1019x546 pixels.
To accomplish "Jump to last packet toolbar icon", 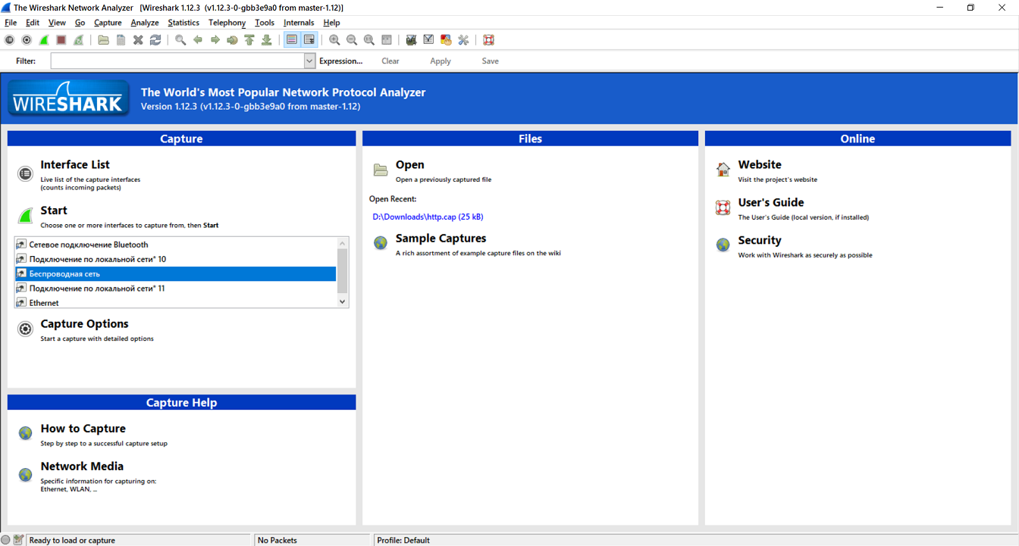I will (x=267, y=40).
